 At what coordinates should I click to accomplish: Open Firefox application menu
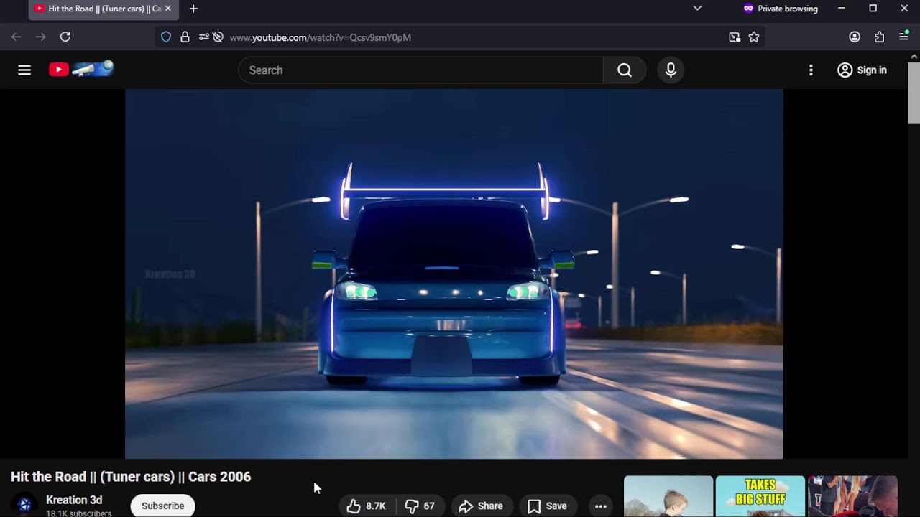pos(903,37)
